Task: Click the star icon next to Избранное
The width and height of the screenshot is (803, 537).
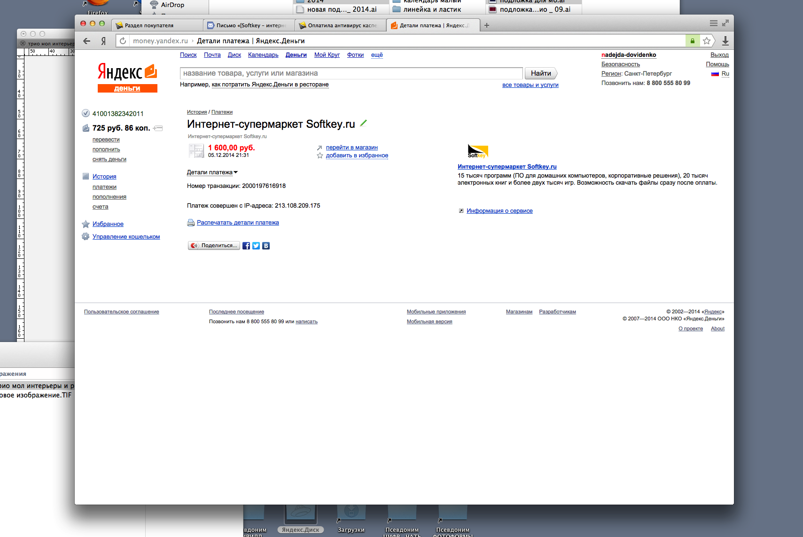Action: pos(86,224)
